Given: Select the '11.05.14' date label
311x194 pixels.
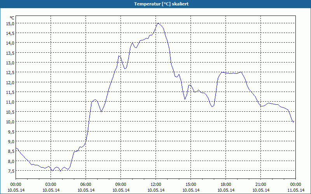Looking at the screenshot, I should 296,190.
